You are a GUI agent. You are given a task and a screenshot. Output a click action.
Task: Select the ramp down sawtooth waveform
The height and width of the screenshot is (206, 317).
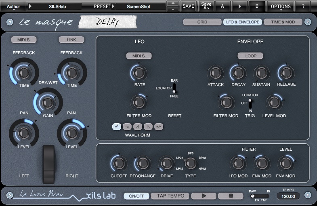[x=148, y=127]
